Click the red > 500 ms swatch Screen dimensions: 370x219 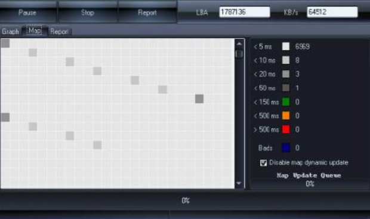tap(286, 129)
